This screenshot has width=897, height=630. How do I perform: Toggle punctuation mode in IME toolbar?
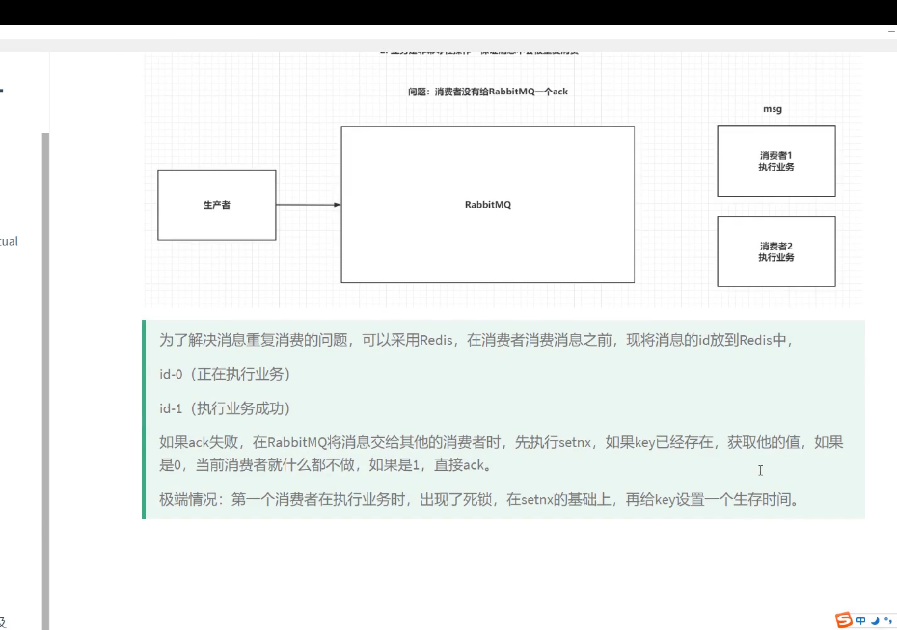[x=887, y=620]
